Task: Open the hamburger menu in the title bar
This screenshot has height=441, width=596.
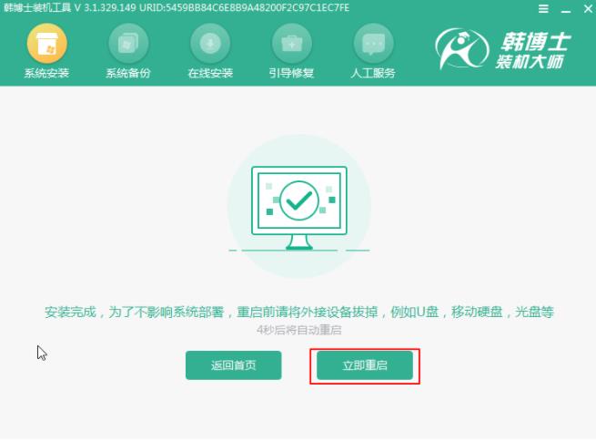Action: 543,8
